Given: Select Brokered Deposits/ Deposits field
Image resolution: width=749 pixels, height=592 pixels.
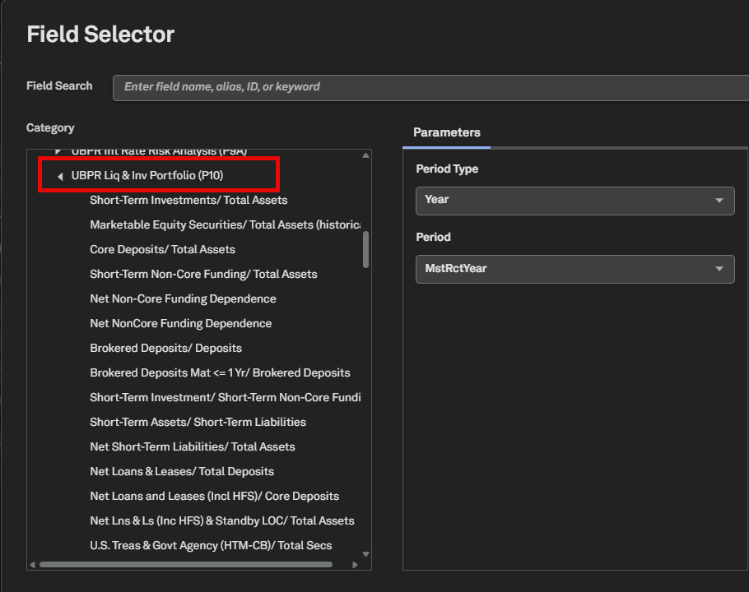Looking at the screenshot, I should click(165, 349).
